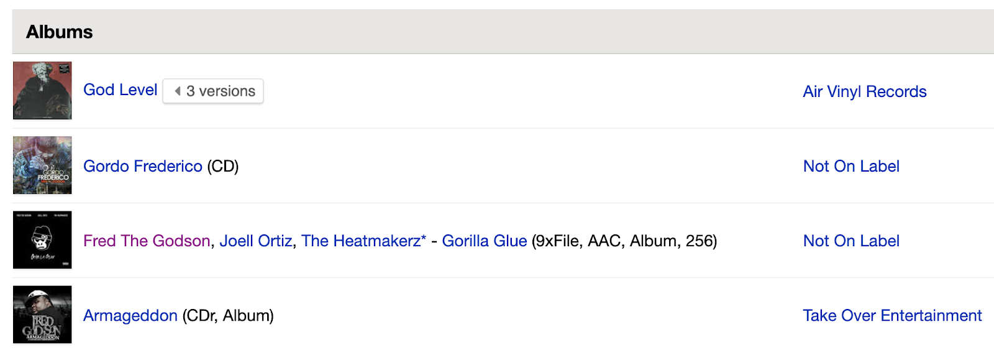Open the Gorilla Glue album cover image
The width and height of the screenshot is (994, 350).
point(42,240)
